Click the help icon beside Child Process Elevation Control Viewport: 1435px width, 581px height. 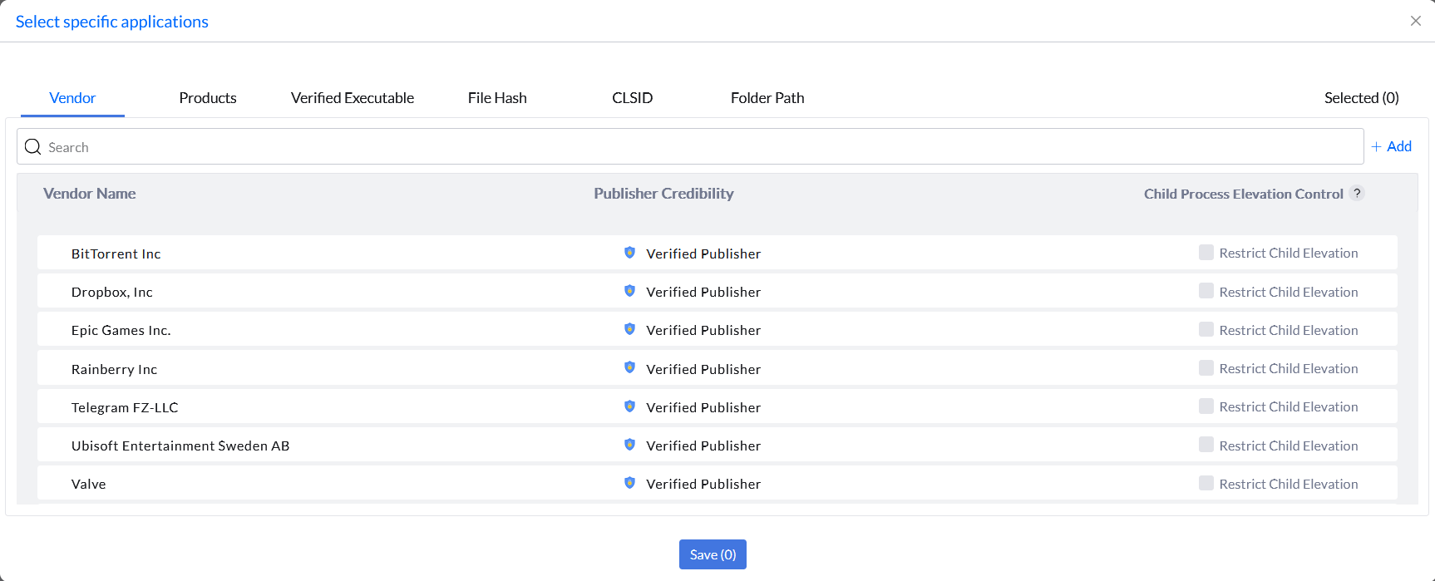(x=1357, y=193)
